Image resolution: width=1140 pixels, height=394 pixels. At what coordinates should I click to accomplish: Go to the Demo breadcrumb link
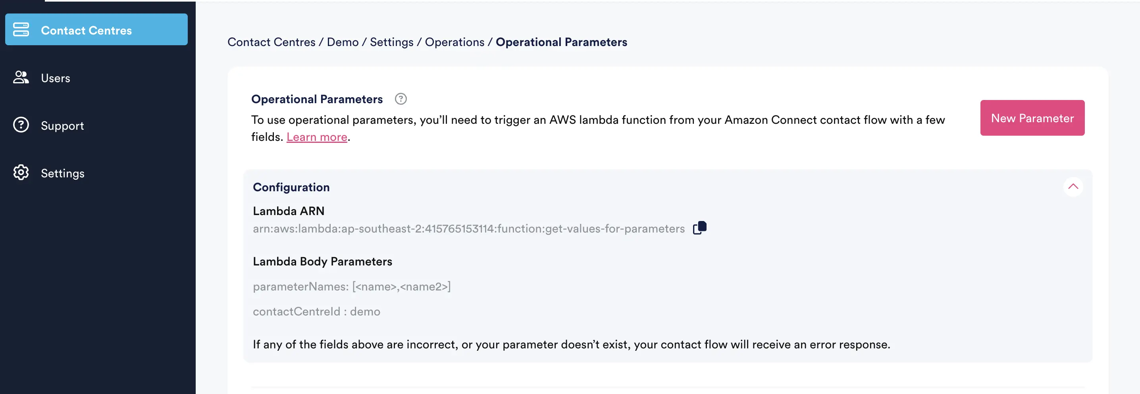342,42
